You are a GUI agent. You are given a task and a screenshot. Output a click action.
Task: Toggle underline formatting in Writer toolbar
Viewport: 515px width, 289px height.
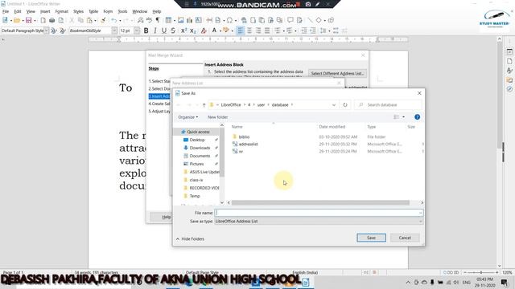(x=164, y=31)
